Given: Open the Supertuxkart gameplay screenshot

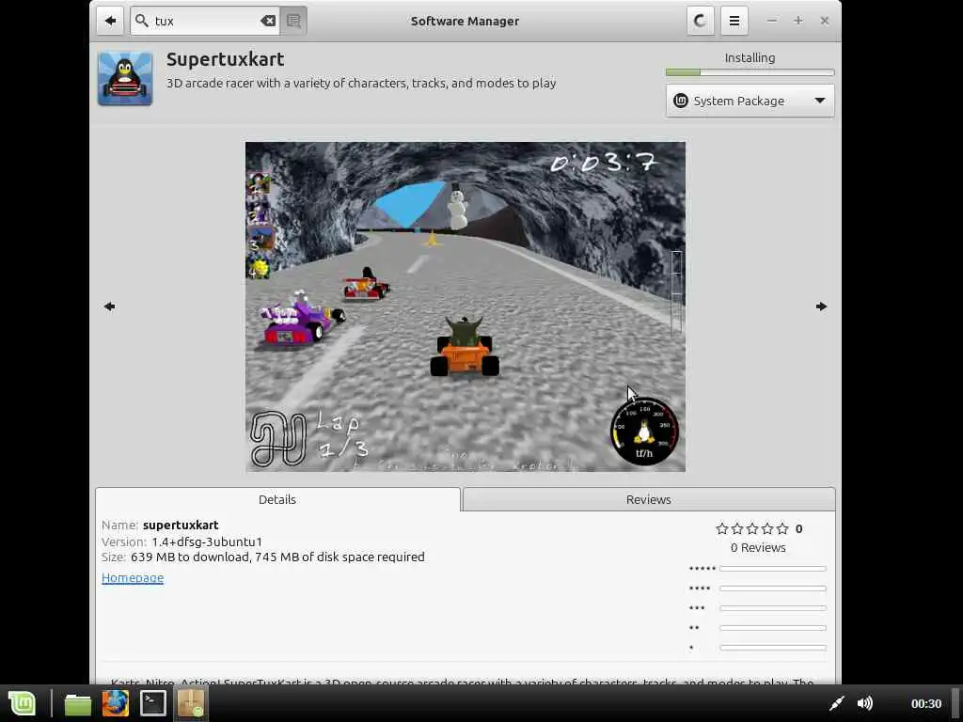Looking at the screenshot, I should (466, 307).
